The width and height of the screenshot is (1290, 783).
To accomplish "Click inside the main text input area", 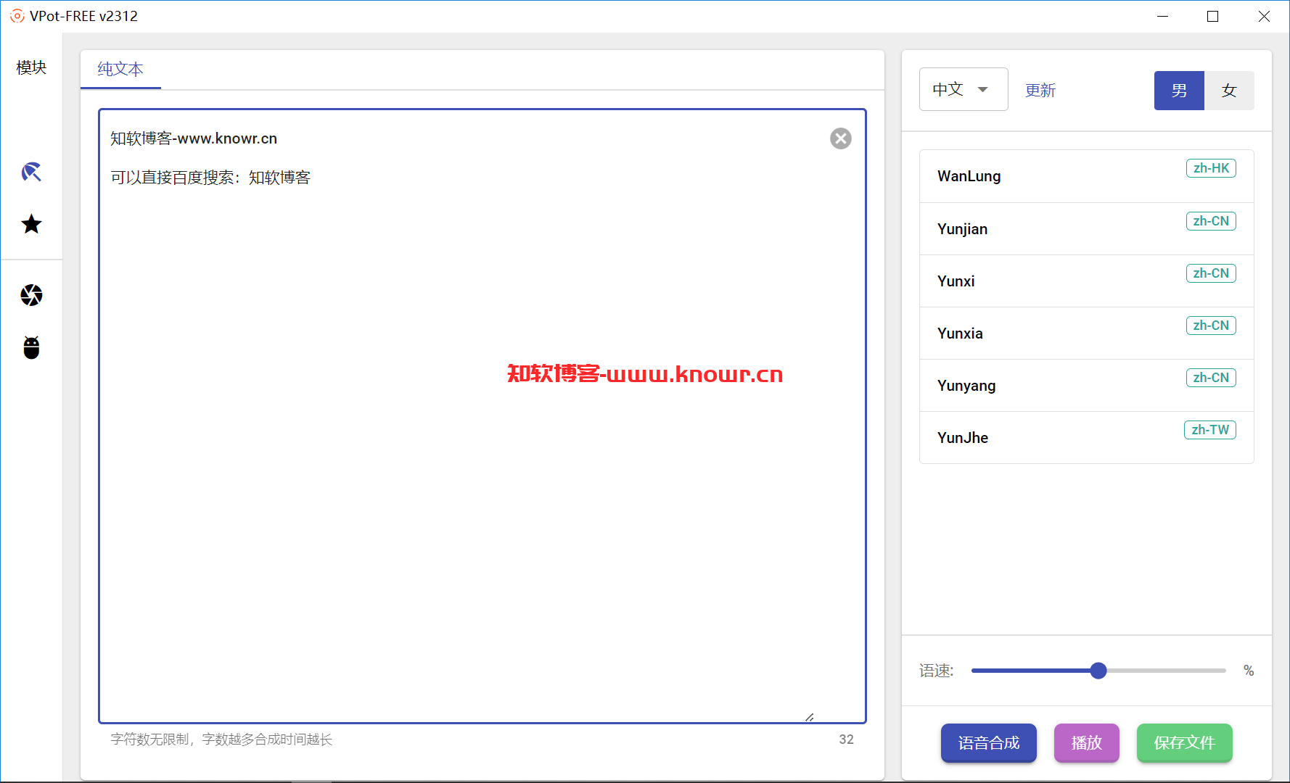I will (482, 416).
